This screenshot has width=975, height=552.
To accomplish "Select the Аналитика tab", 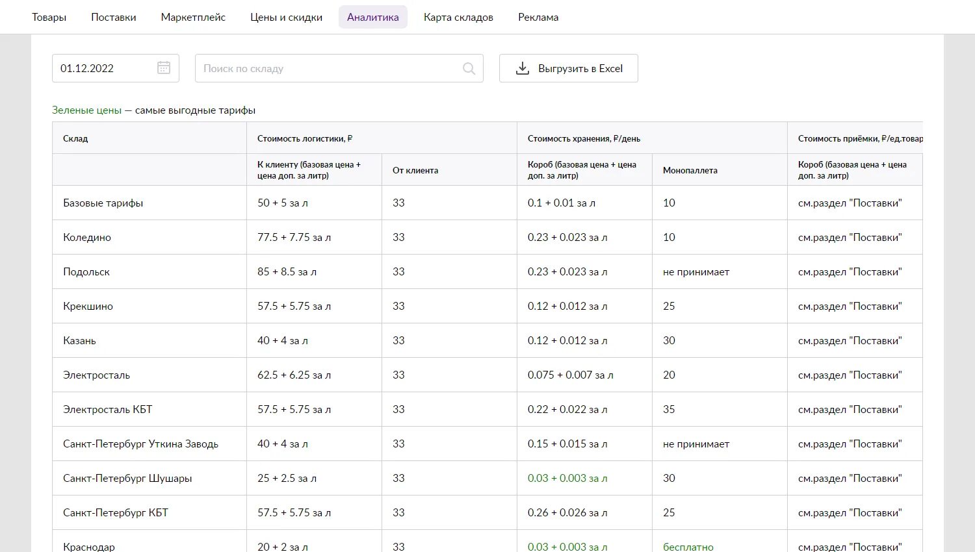I will coord(373,18).
